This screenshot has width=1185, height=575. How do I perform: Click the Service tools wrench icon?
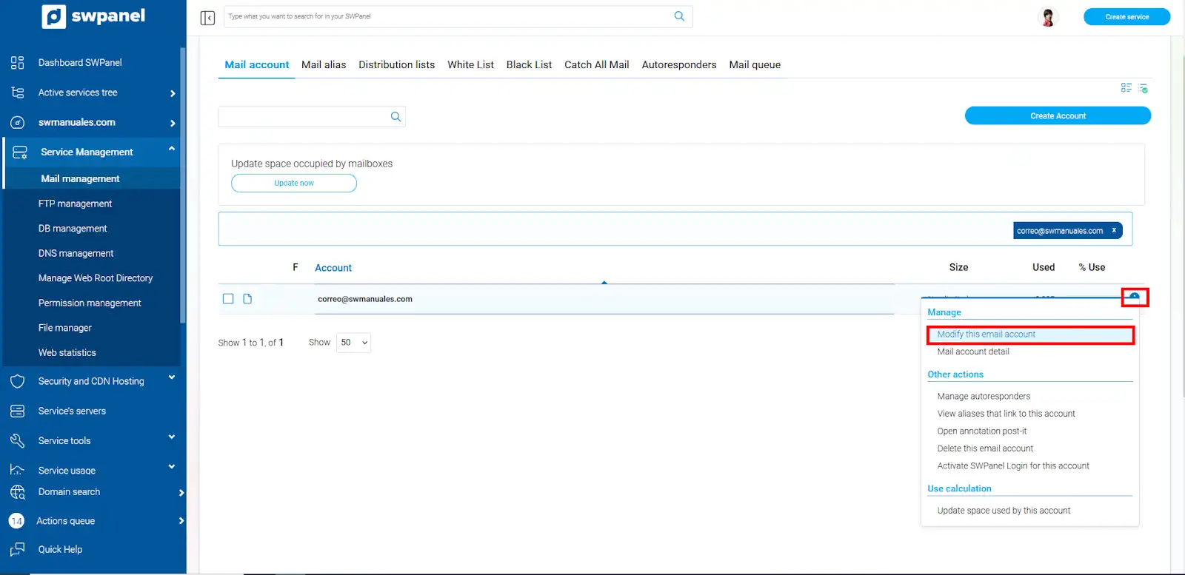pos(18,440)
